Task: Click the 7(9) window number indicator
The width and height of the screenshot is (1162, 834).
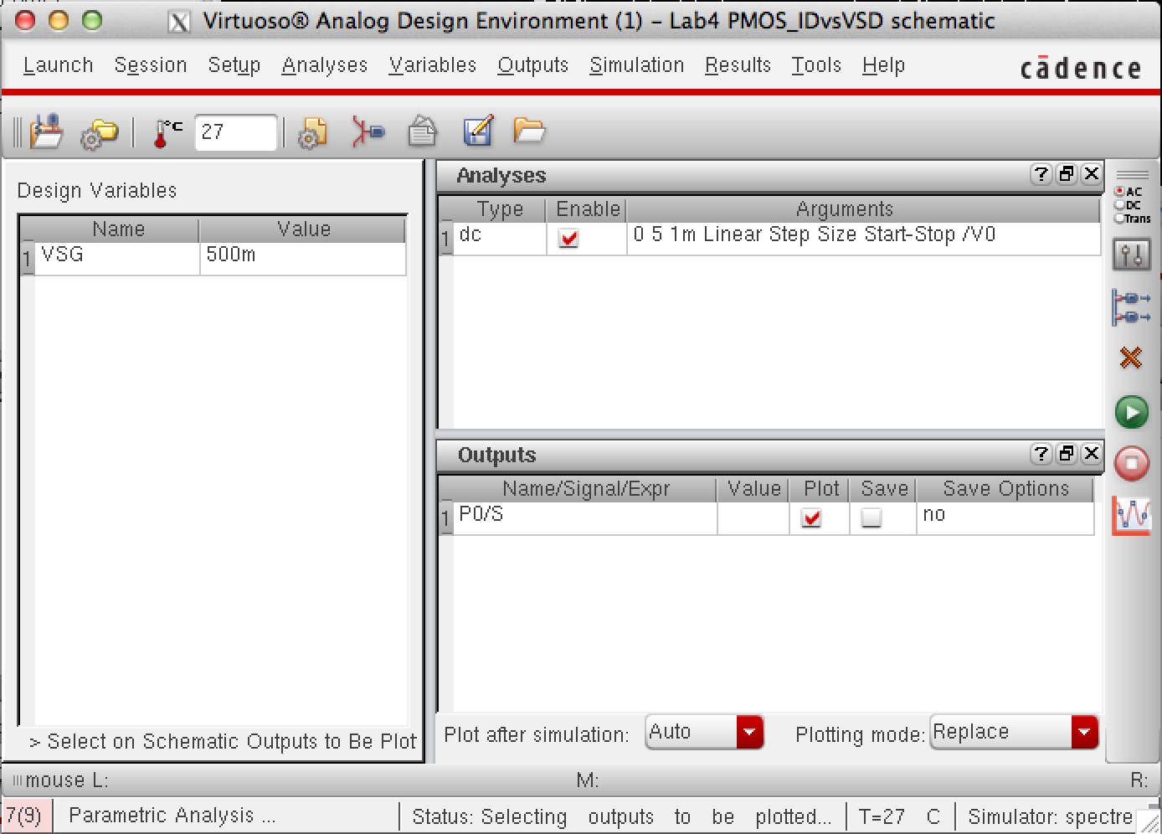Action: 26,816
